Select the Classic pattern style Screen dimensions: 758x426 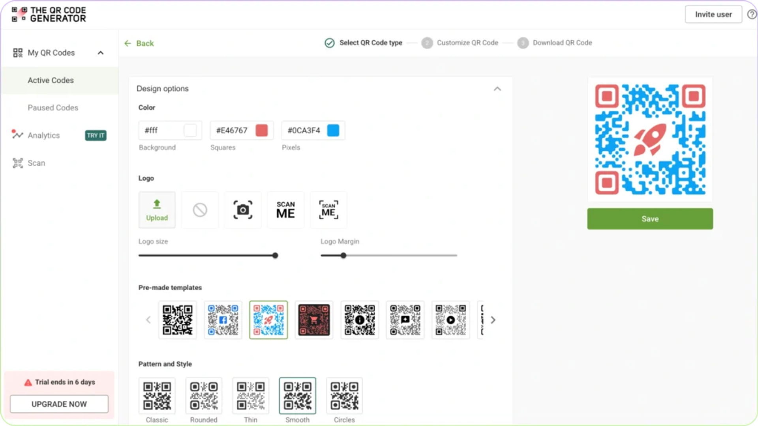(157, 396)
